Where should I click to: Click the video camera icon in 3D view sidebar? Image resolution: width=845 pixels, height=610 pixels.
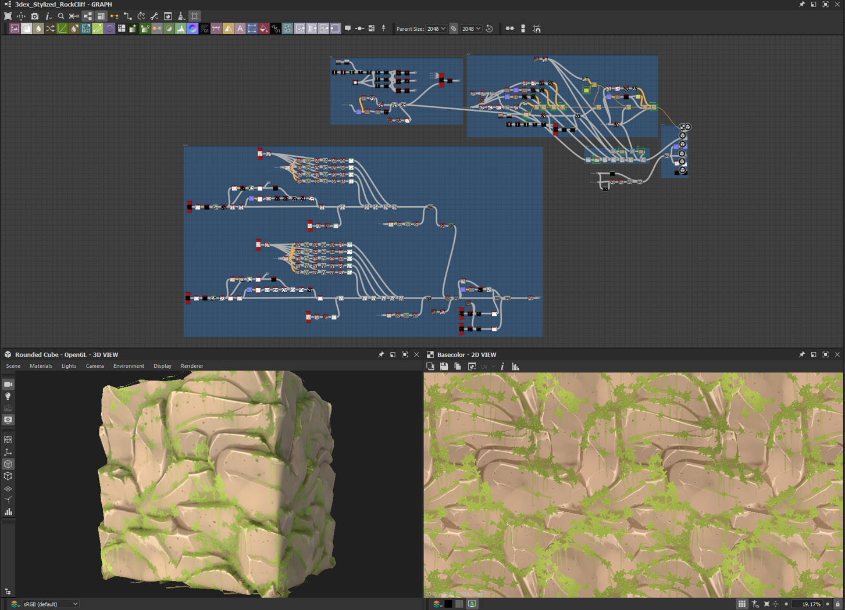8,384
